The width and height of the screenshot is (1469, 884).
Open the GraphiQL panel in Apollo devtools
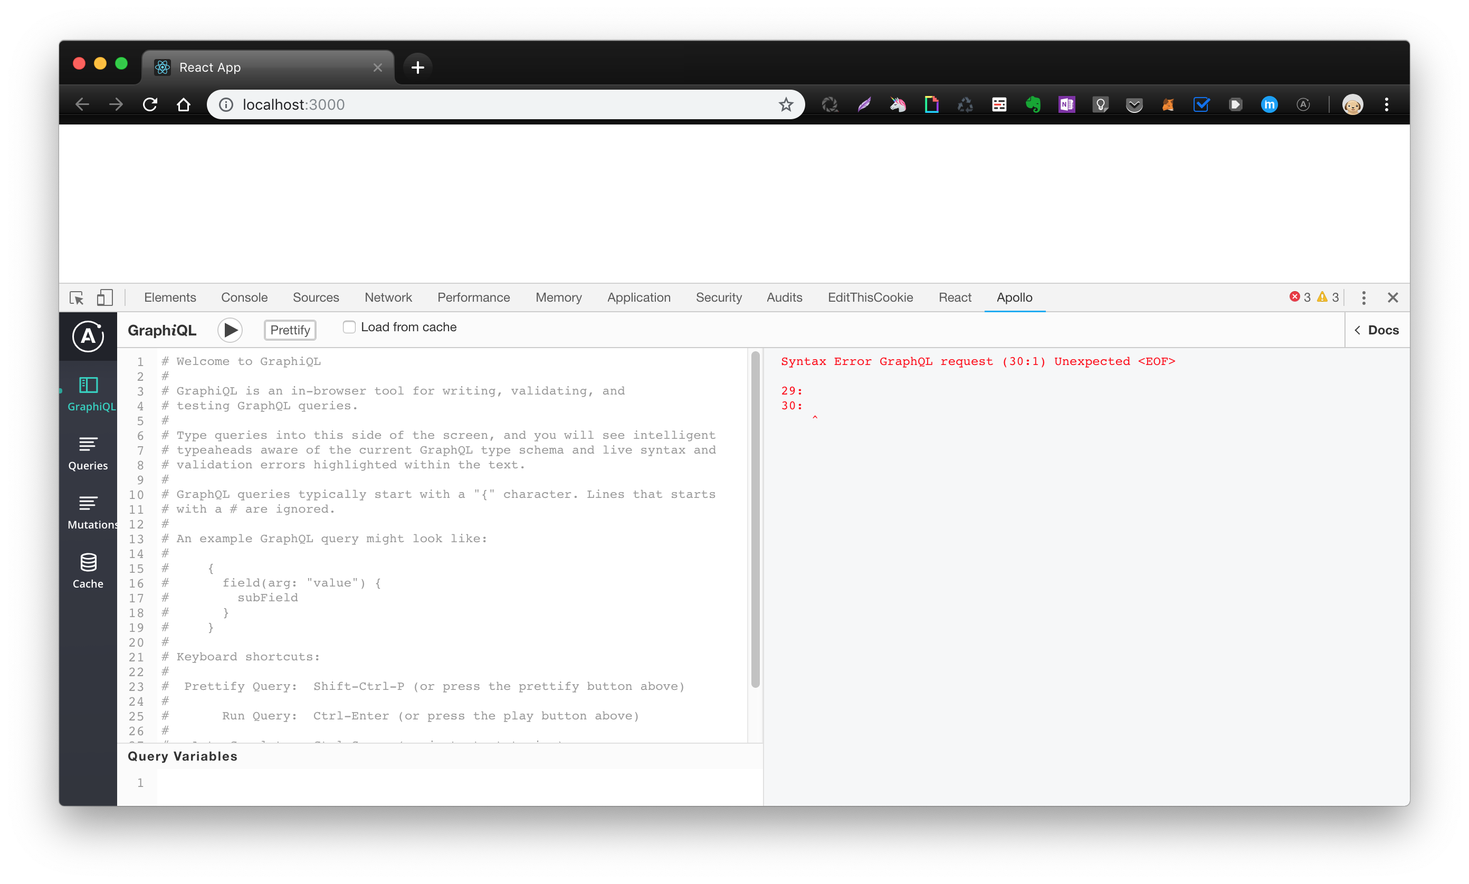pos(88,393)
